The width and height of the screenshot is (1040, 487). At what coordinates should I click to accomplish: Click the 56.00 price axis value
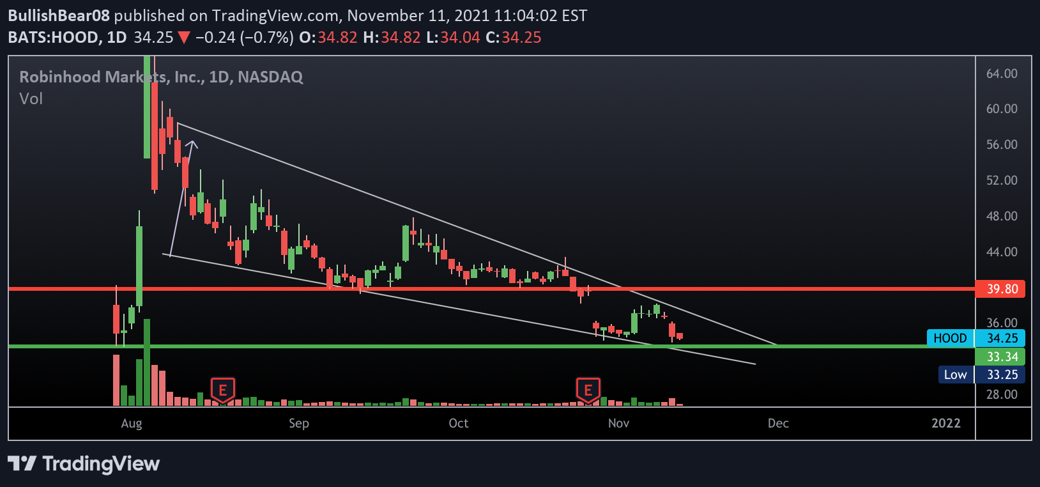[x=1002, y=144]
